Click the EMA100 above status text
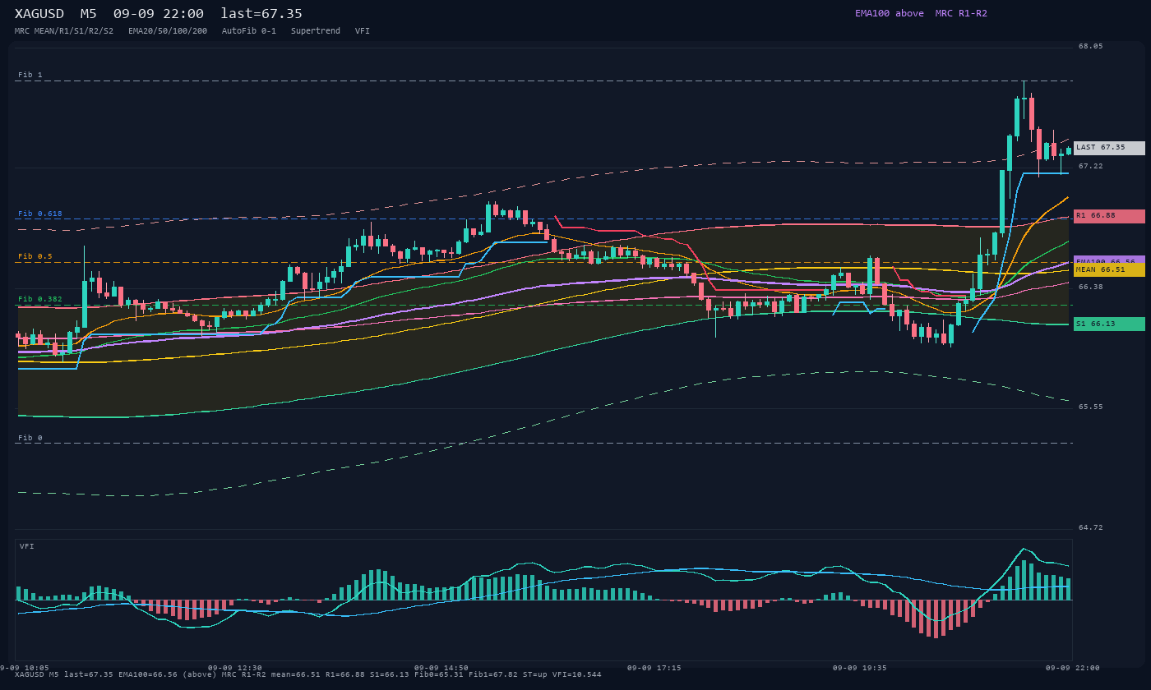Viewport: 1151px width, 690px height. 890,13
